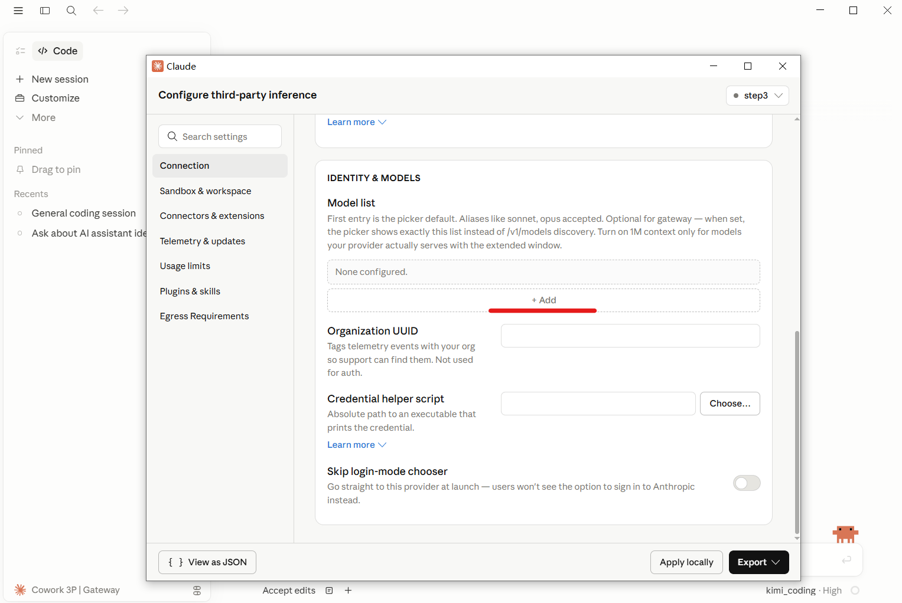Click the magnifier icon in Search settings
Screen dimensions: 902x603
(172, 136)
